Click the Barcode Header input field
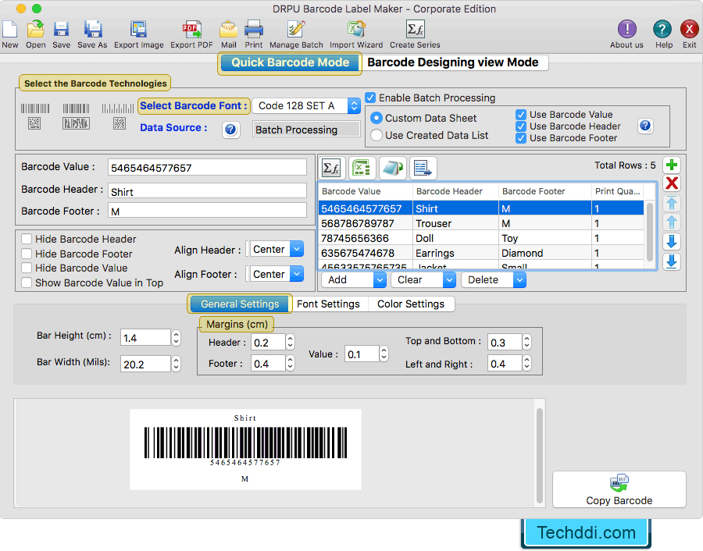The image size is (703, 551). [207, 191]
